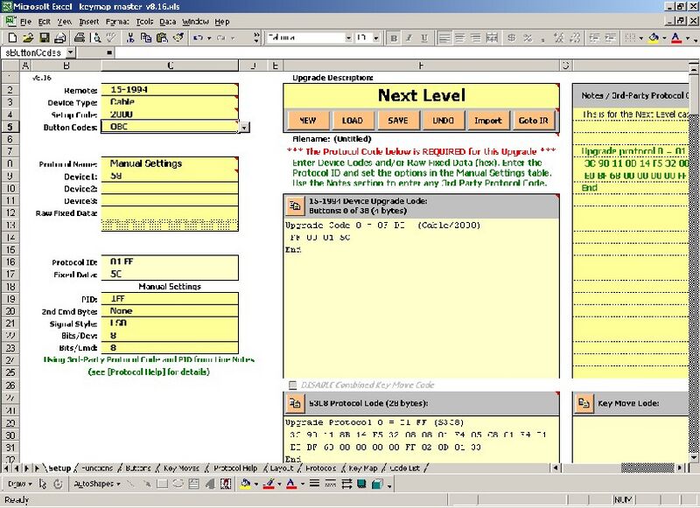
Task: Click the Device1 field containing 58
Action: pos(170,176)
